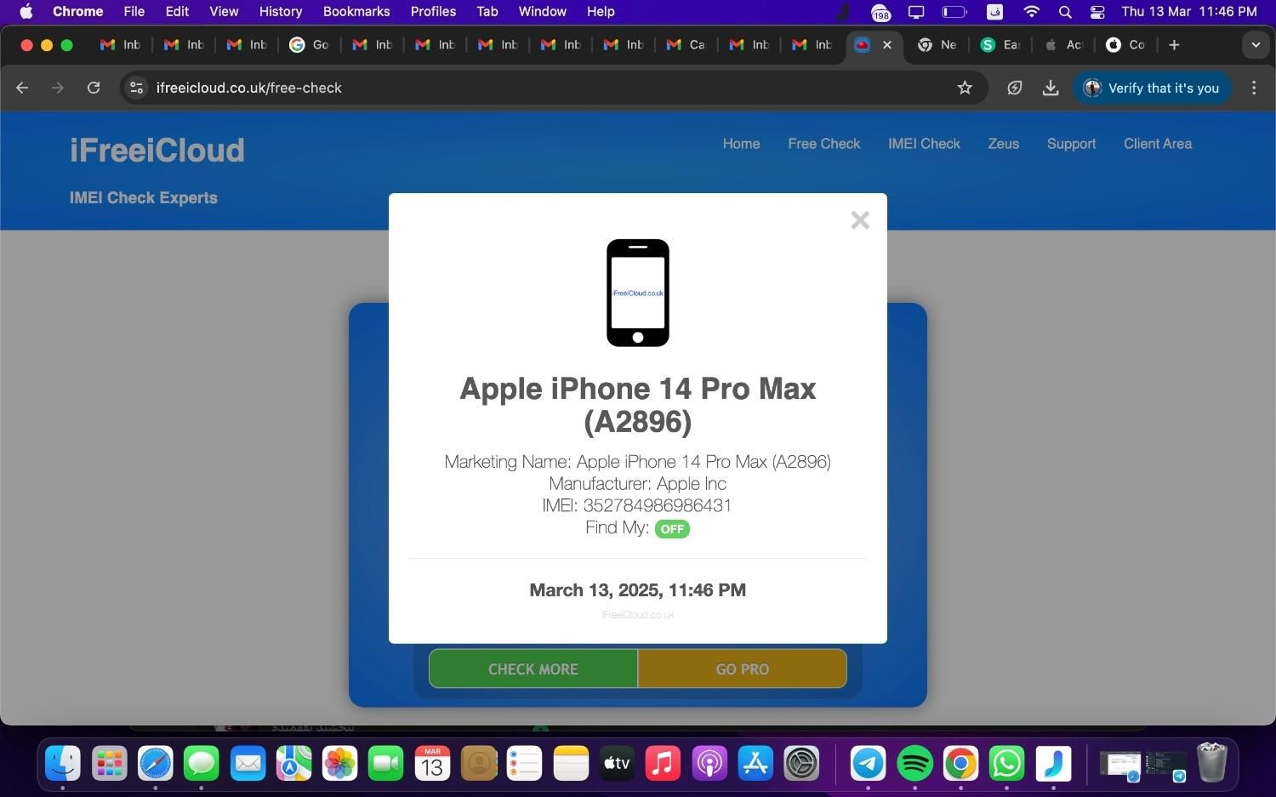Switch to the 'Co' tab

pyautogui.click(x=1125, y=45)
